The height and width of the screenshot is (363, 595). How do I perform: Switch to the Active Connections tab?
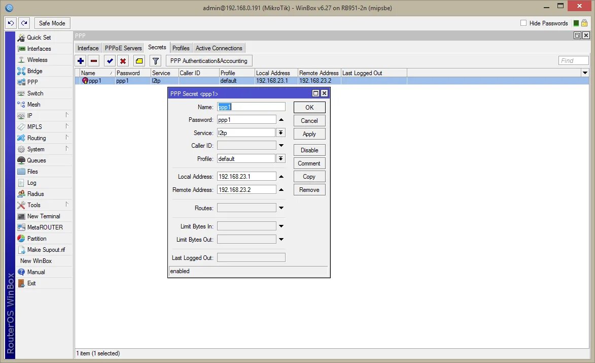pyautogui.click(x=219, y=48)
